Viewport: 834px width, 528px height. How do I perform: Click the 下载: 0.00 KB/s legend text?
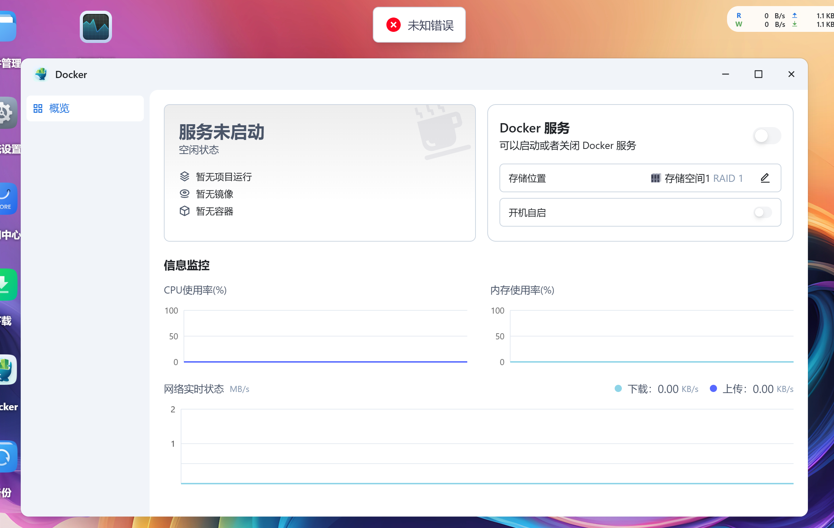(663, 389)
